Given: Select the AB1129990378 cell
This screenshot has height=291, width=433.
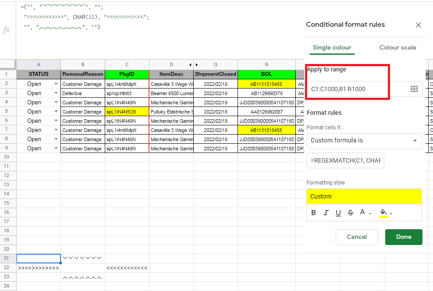Looking at the screenshot, I should [x=266, y=93].
